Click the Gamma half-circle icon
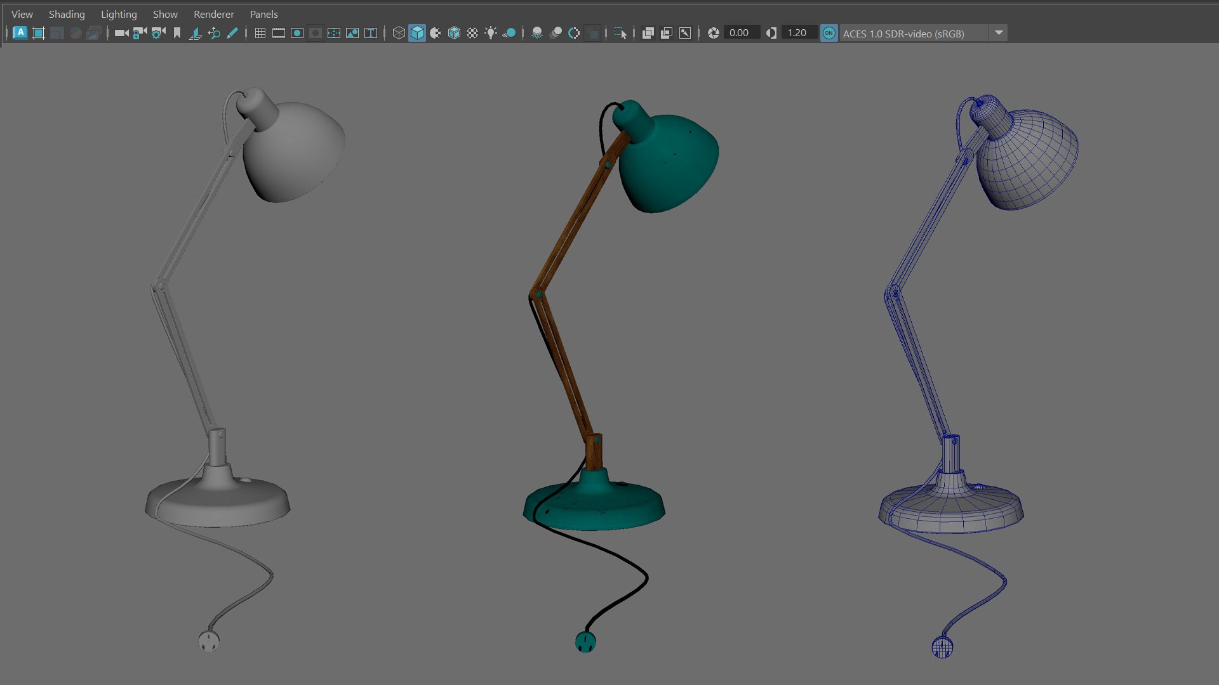This screenshot has height=685, width=1219. 771,33
